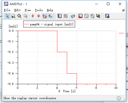Open the Tools menu
The height and width of the screenshot is (103, 128).
39,10
